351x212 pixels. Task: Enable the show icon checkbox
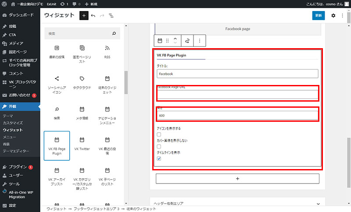[159, 134]
